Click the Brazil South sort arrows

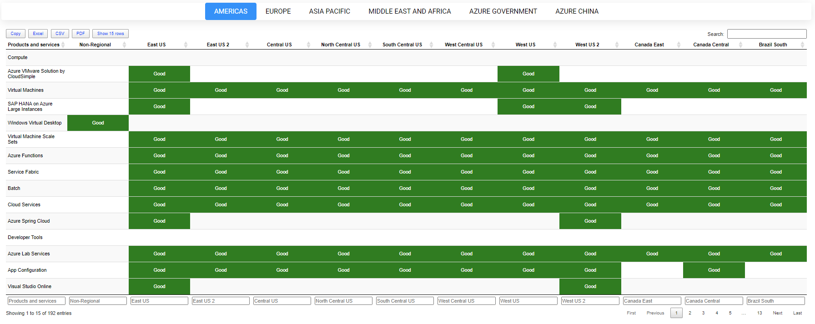(802, 45)
